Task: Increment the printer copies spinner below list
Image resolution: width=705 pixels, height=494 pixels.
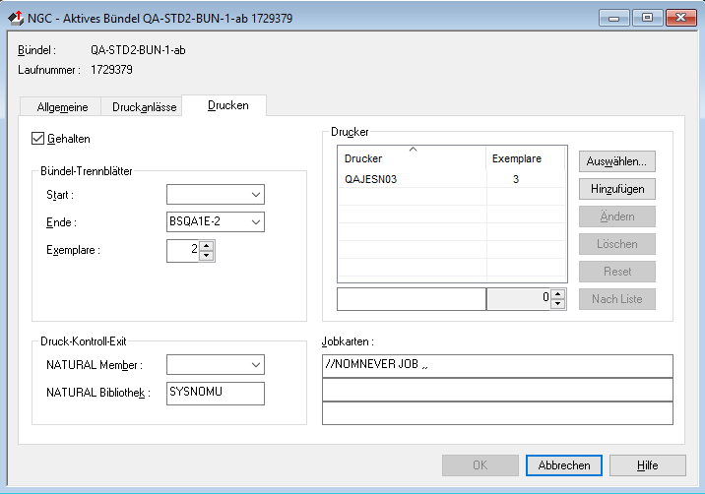Action: click(559, 294)
